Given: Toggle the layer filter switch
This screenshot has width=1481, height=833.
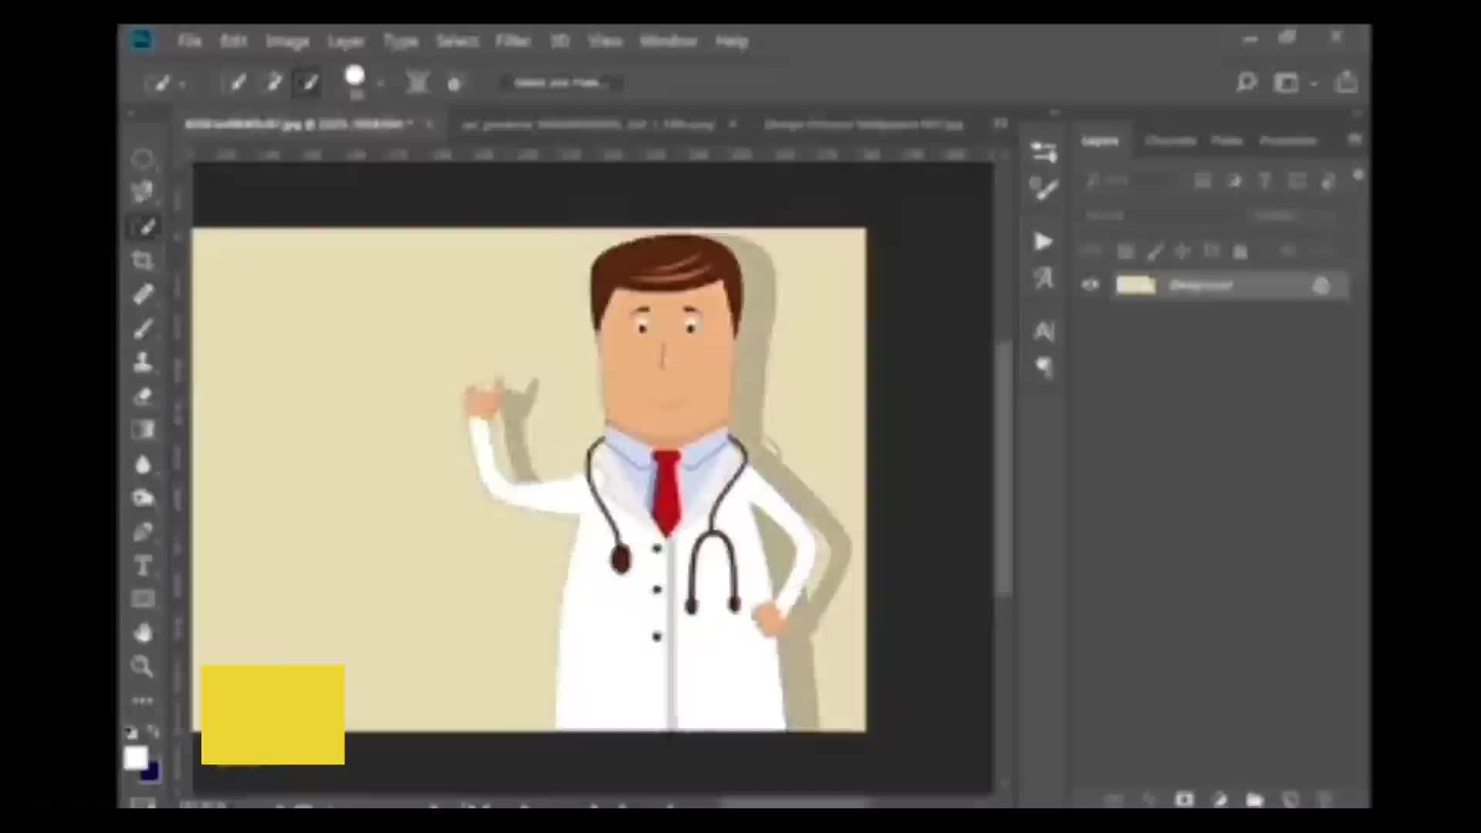Looking at the screenshot, I should 1358,176.
